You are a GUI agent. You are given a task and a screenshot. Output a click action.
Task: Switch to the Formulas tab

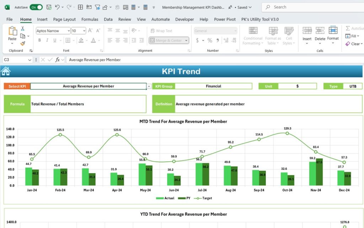(x=90, y=19)
